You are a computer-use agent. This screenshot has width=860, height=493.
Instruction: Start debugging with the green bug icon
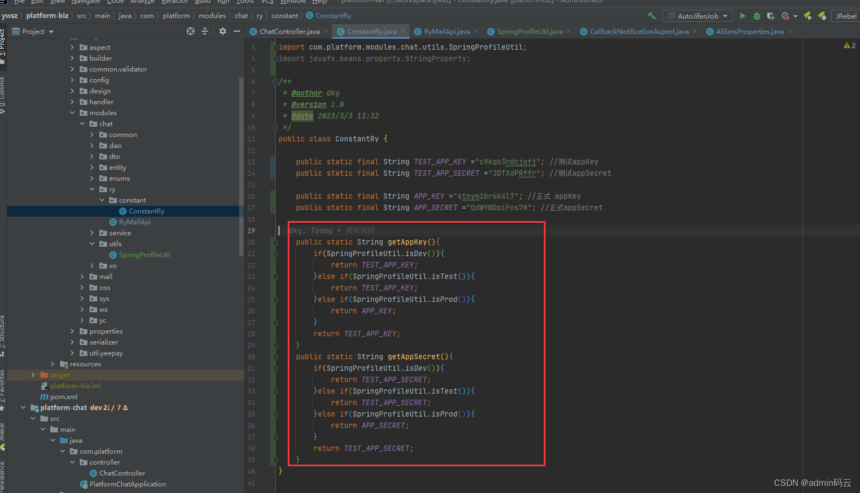click(x=756, y=16)
